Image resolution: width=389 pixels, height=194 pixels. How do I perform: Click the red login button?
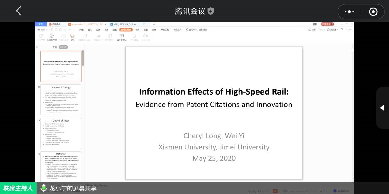click(x=327, y=24)
